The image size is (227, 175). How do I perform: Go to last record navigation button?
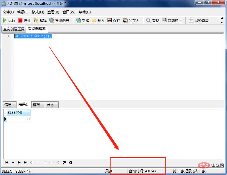pos(26,162)
